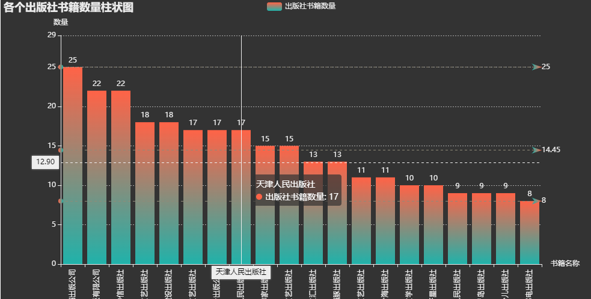The height and width of the screenshot is (299, 591).
Task: Click the 数量 y-axis name label
Action: [61, 22]
